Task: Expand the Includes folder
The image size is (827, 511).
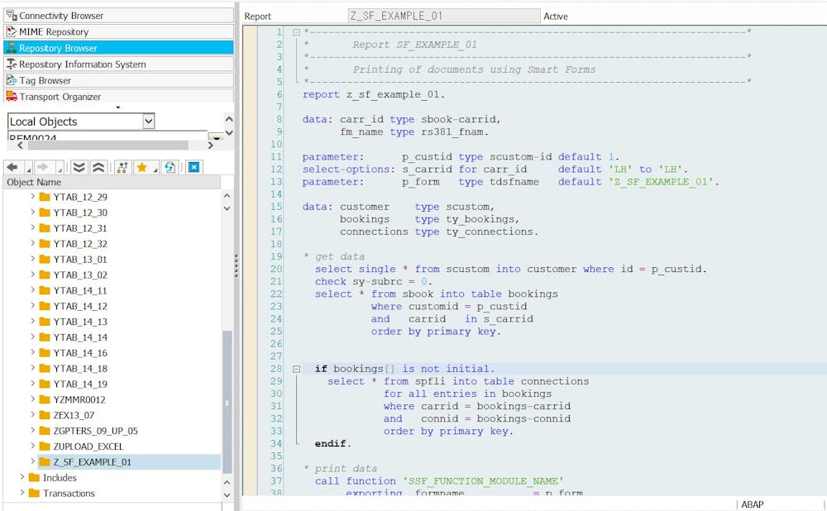Action: [x=22, y=478]
